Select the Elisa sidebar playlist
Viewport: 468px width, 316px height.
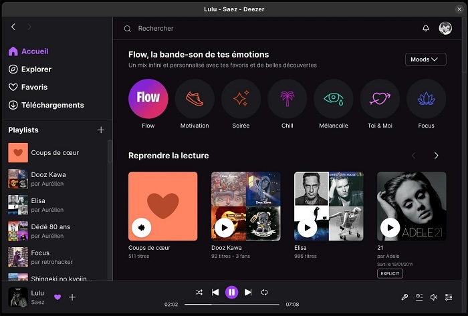click(55, 205)
